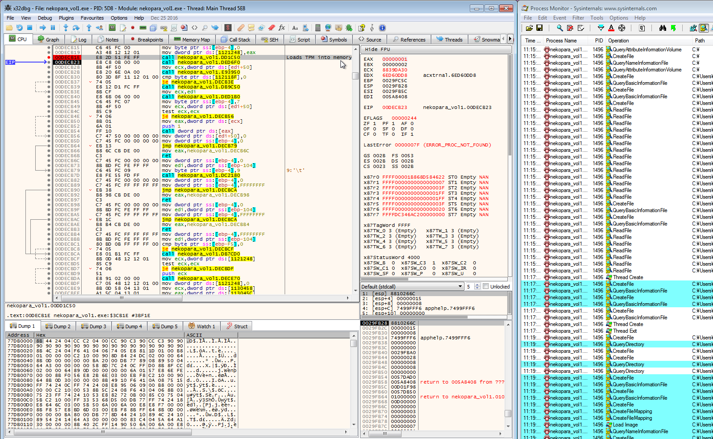Click the x32dbg Open file toolbar icon
The image size is (713, 439).
[9, 28]
